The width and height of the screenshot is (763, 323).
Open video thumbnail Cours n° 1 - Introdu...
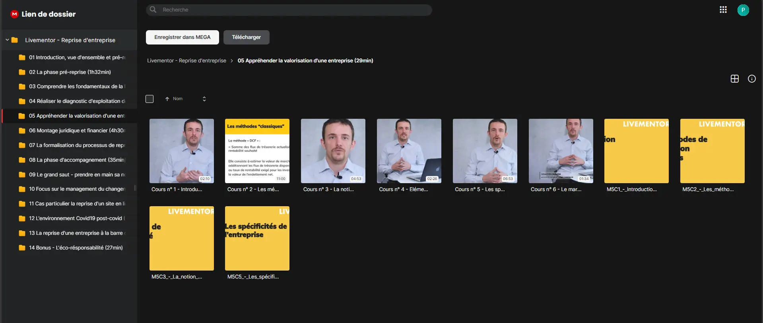pyautogui.click(x=182, y=151)
